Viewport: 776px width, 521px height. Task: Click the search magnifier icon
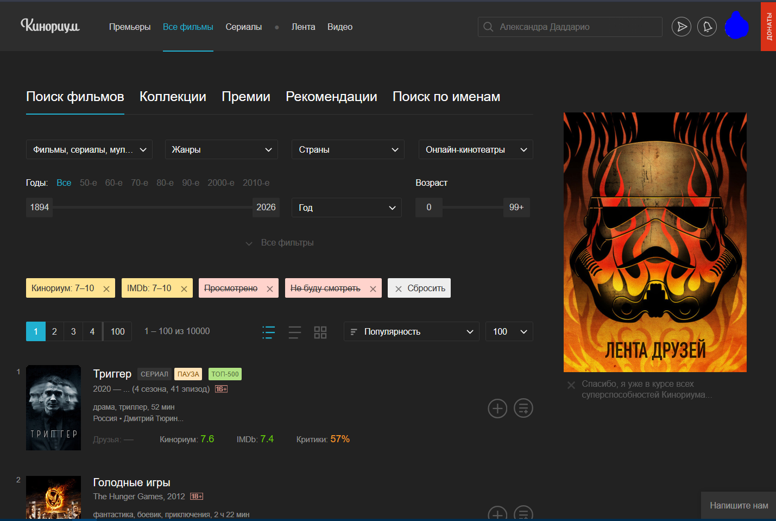pos(488,27)
